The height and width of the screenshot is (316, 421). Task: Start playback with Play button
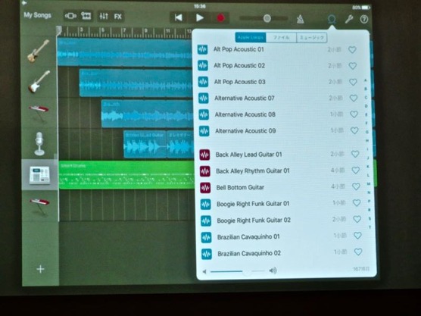[x=199, y=18]
